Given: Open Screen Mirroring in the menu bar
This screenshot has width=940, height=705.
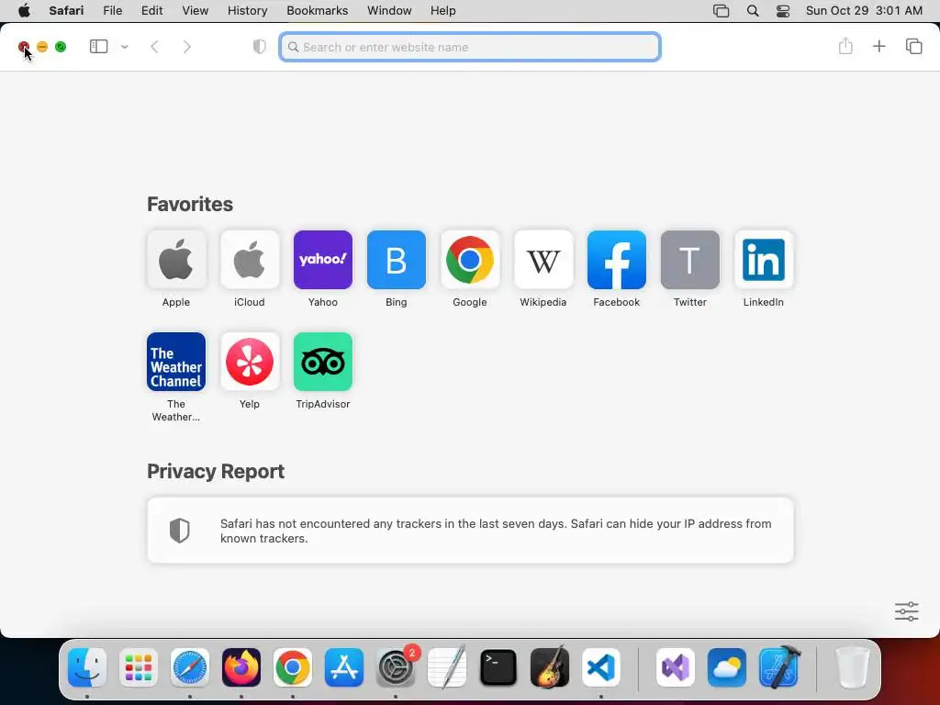Looking at the screenshot, I should [722, 11].
